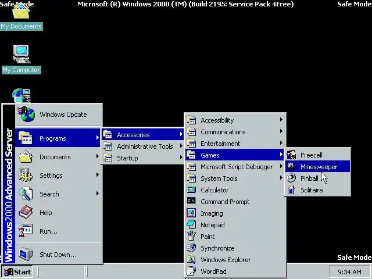372x279 pixels.
Task: Click the Synchronize icon
Action: tap(191, 248)
